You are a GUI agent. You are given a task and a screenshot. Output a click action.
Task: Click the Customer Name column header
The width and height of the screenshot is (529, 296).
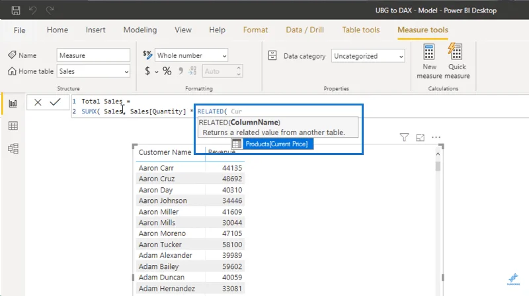pos(165,152)
